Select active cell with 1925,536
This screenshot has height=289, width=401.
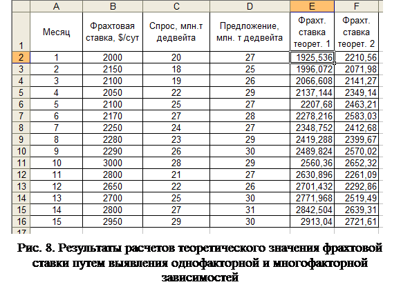click(312, 57)
